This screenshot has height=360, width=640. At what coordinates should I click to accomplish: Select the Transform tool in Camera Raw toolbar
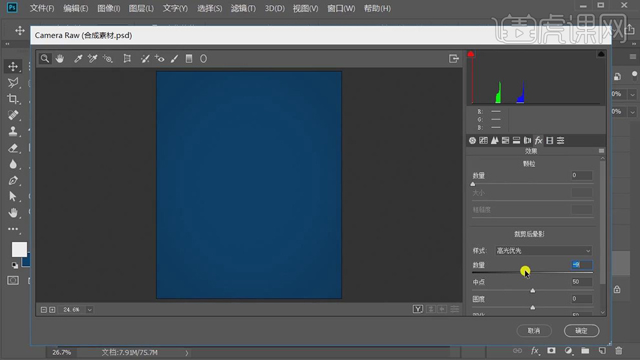coord(127,59)
